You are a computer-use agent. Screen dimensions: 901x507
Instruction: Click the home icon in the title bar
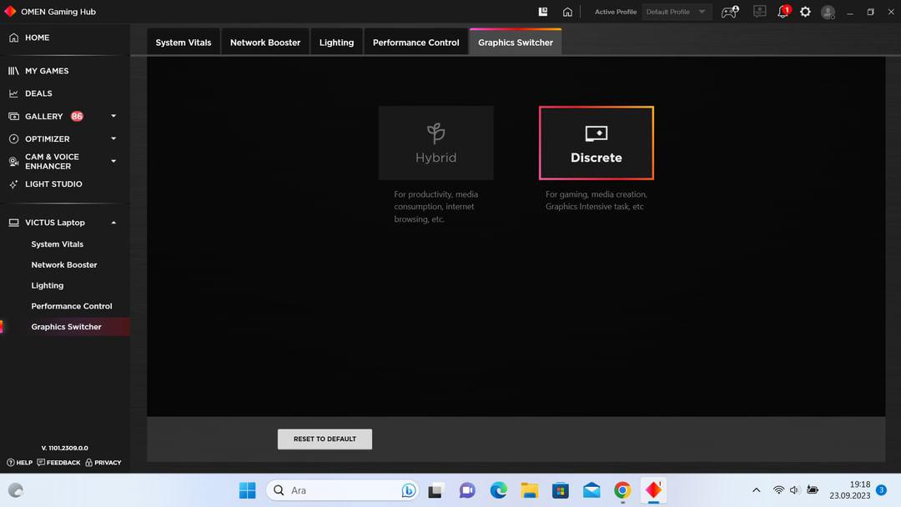tap(567, 12)
